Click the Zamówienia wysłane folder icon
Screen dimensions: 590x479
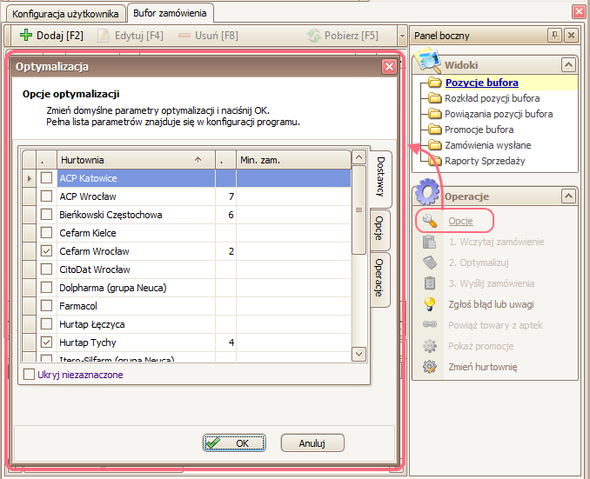(435, 146)
